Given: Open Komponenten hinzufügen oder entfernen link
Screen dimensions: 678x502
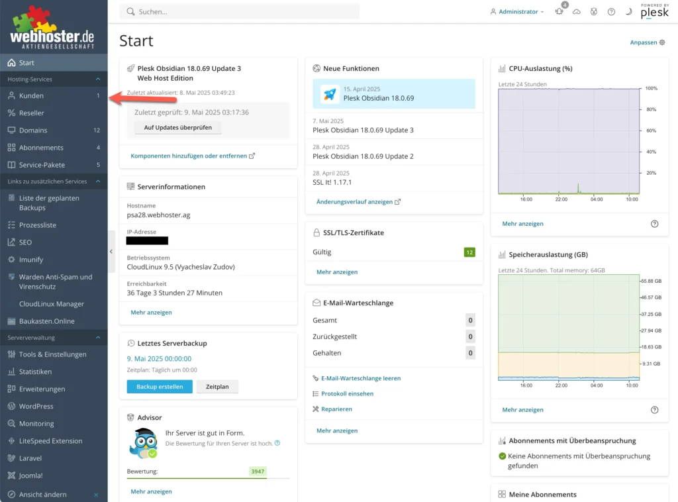Looking at the screenshot, I should (x=193, y=156).
